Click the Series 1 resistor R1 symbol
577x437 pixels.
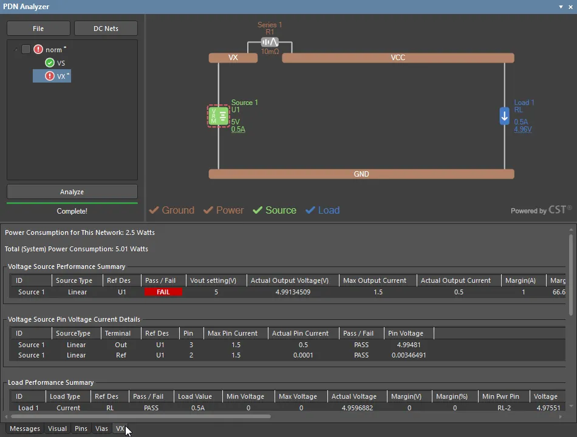coord(270,42)
